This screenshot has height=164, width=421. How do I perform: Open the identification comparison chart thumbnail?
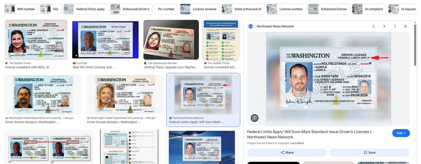click(x=221, y=40)
